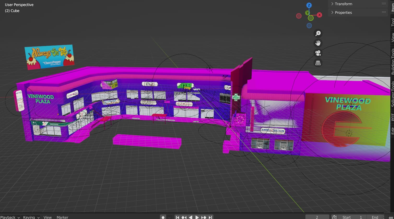Click the light green negative Y gizmo circle
The image size is (394, 219).
click(x=311, y=18)
